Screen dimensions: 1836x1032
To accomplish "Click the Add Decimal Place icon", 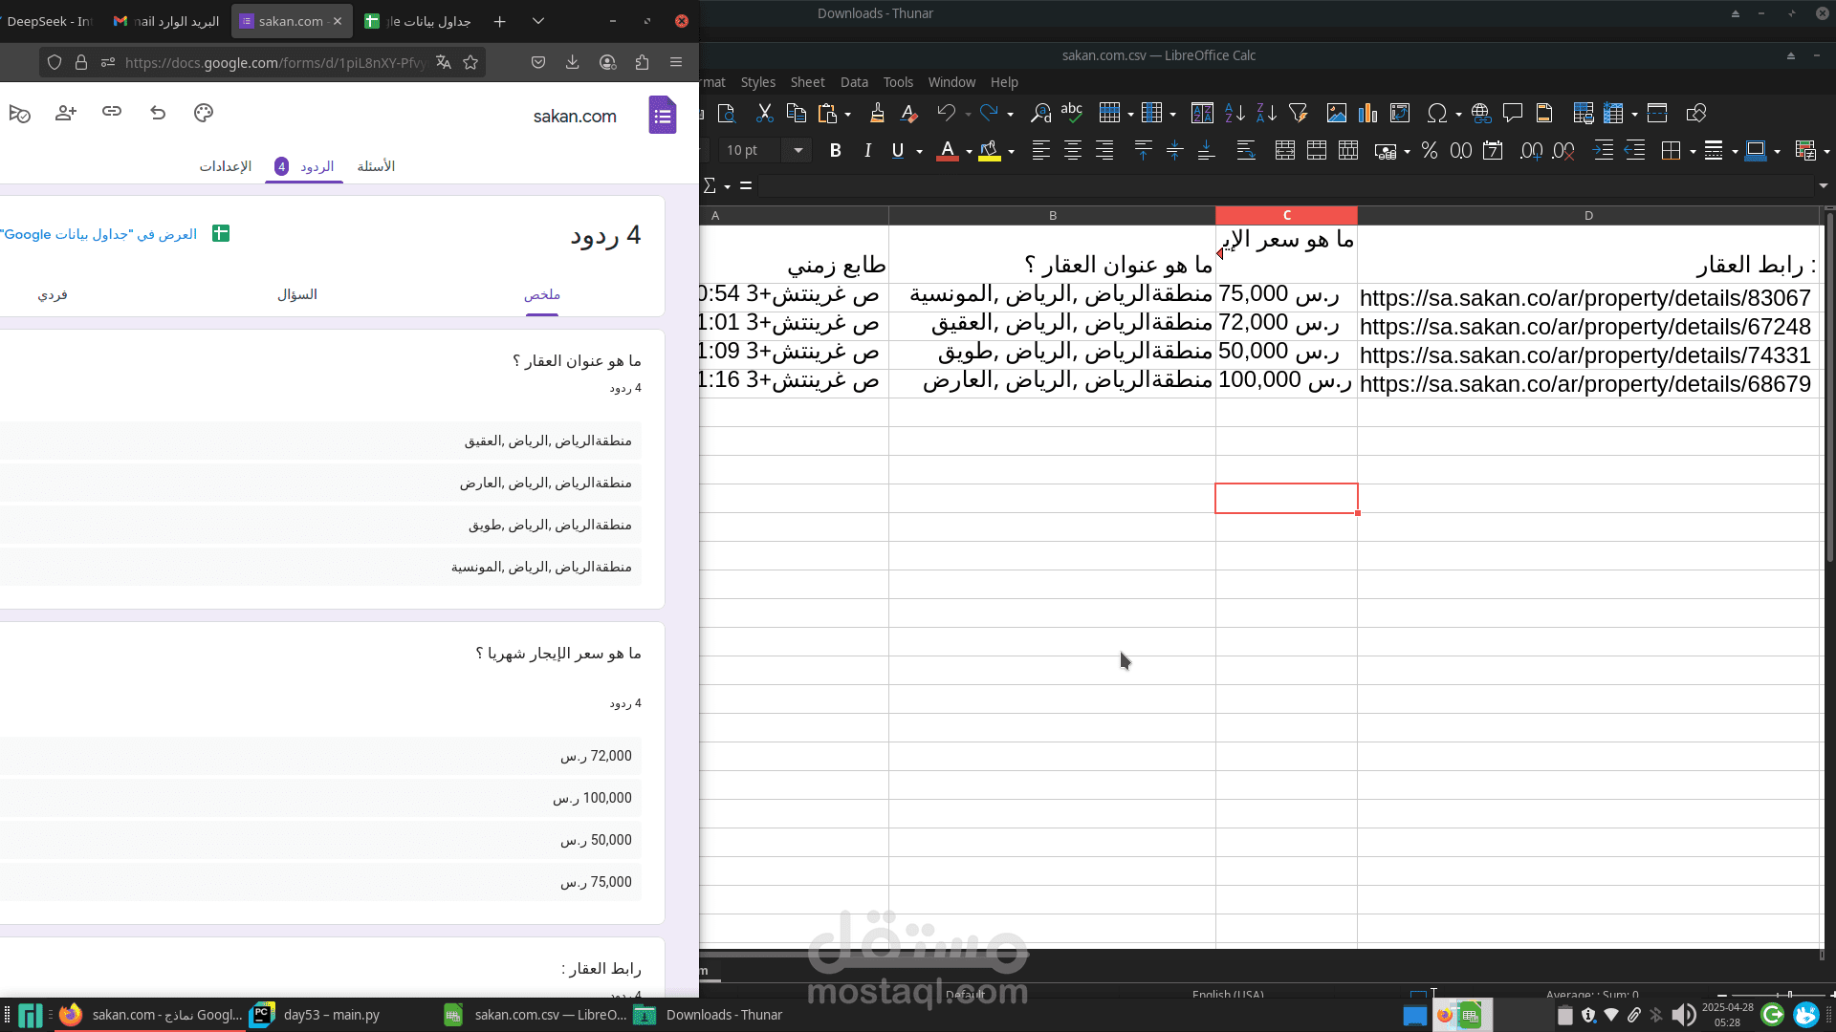I will pyautogui.click(x=1531, y=150).
